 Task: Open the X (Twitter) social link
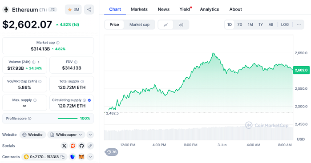point(64,146)
